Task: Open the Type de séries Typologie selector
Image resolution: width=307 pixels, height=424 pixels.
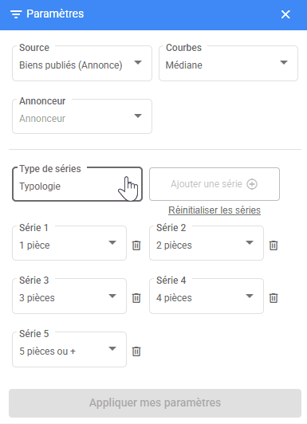Action: pos(77,184)
